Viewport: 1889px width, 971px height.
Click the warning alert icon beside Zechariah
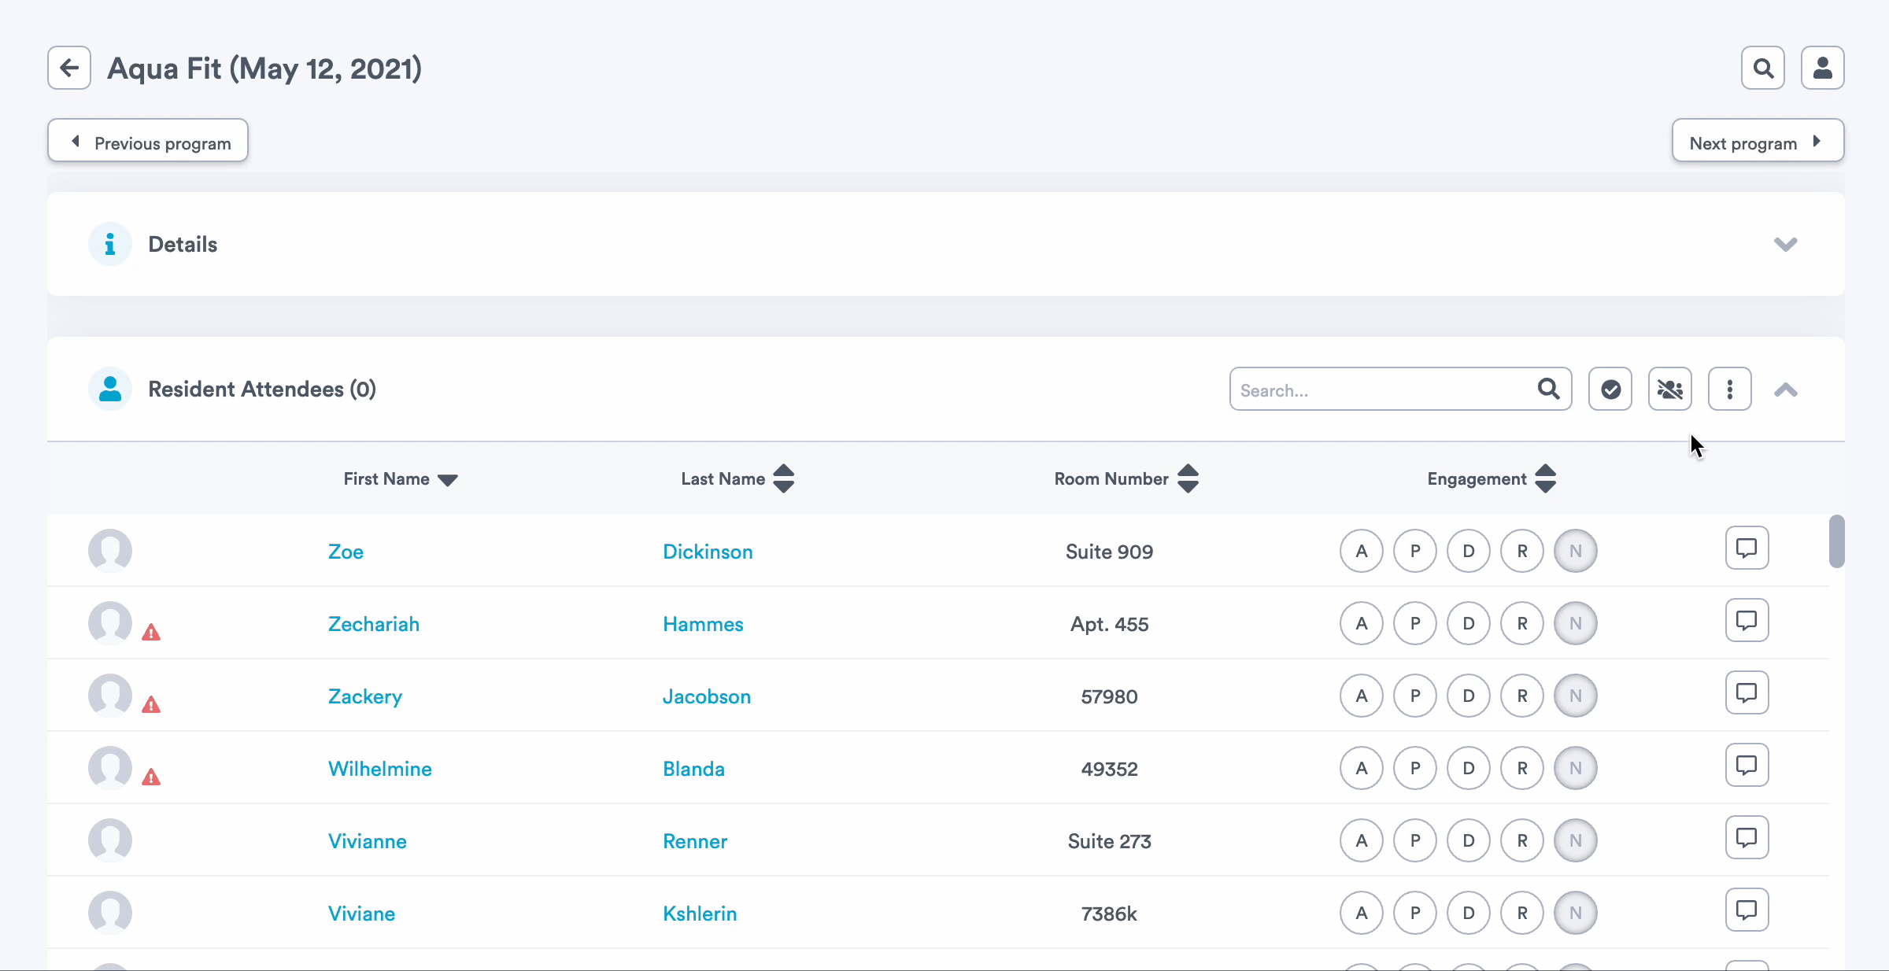point(151,633)
